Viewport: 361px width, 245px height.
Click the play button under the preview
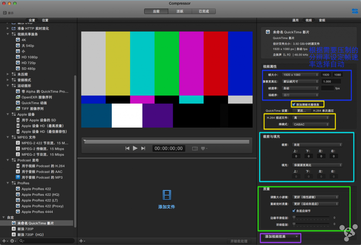coord(135,148)
